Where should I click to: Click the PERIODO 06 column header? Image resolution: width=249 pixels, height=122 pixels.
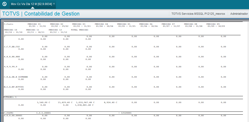(146, 24)
